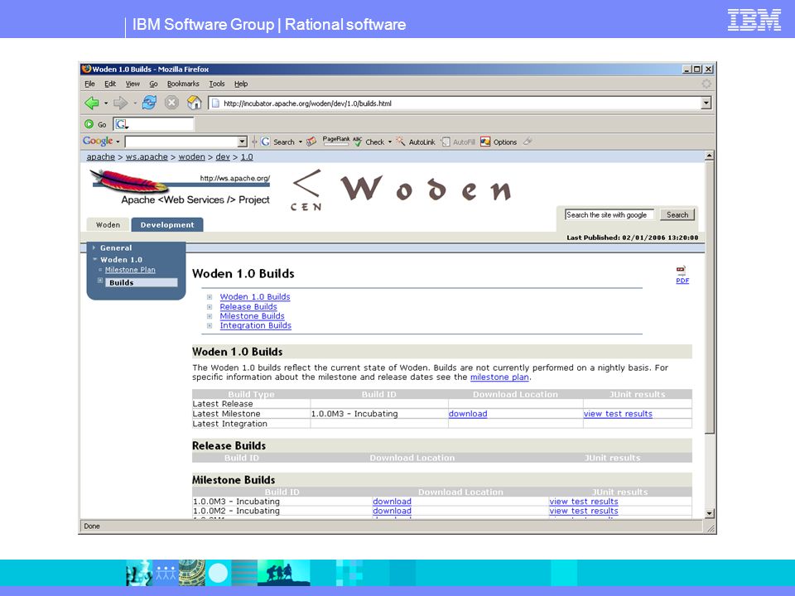This screenshot has width=795, height=596.
Task: Open the File menu
Action: [x=89, y=84]
